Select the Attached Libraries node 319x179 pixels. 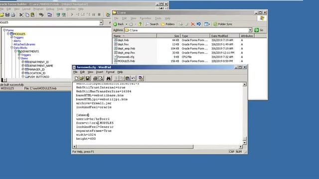[24, 44]
